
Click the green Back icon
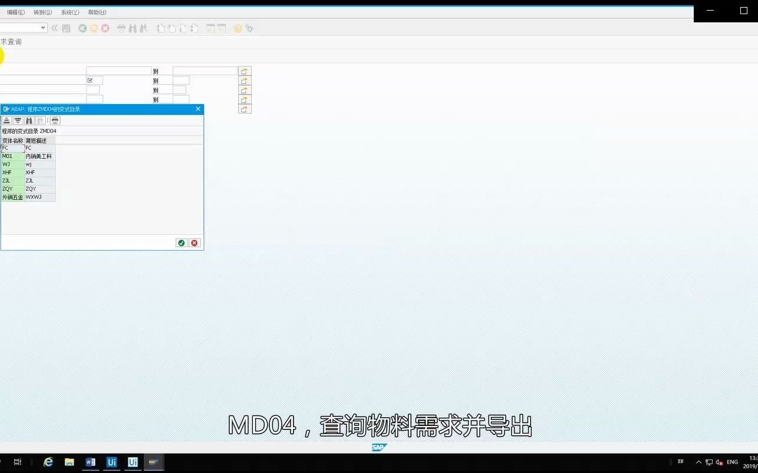83,28
